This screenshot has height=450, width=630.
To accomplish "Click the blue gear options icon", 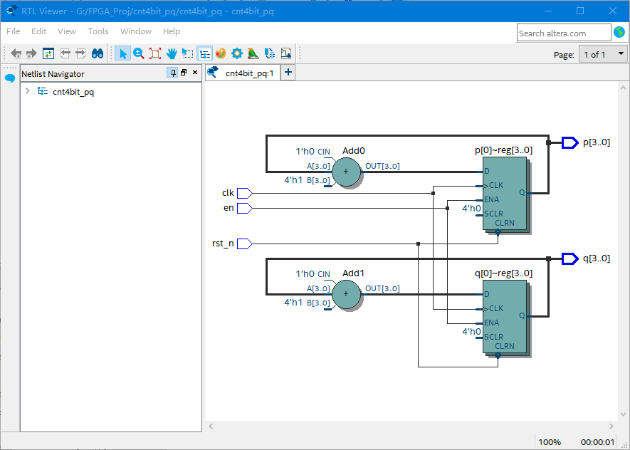I will [237, 53].
